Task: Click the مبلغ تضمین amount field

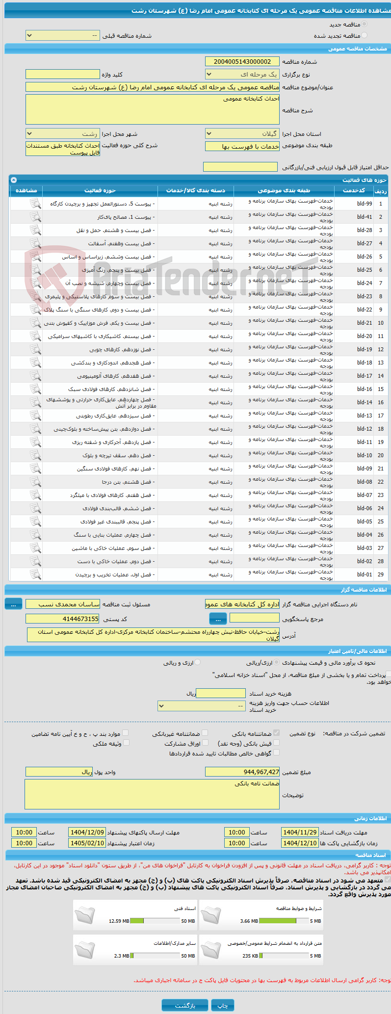Action: click(x=242, y=772)
